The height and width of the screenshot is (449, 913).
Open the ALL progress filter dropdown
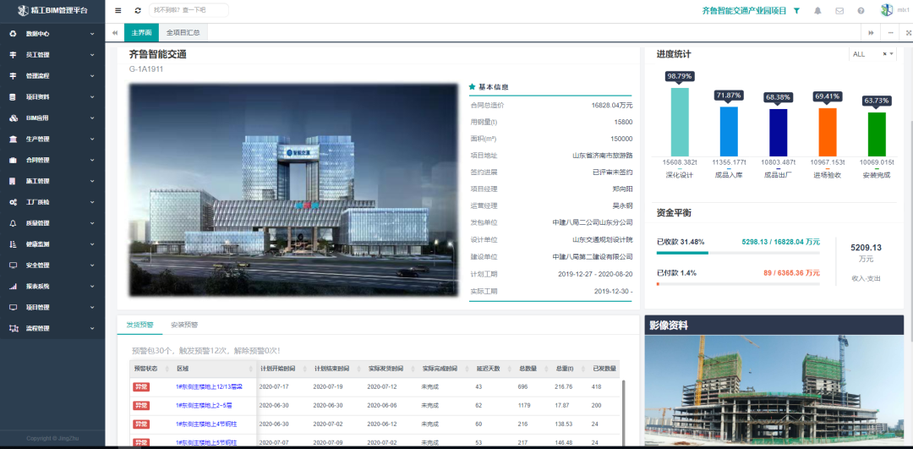(x=872, y=54)
